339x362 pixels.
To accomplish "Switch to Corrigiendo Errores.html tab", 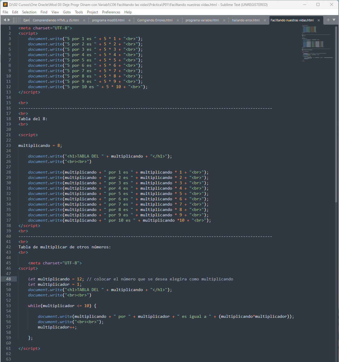I will click(155, 20).
